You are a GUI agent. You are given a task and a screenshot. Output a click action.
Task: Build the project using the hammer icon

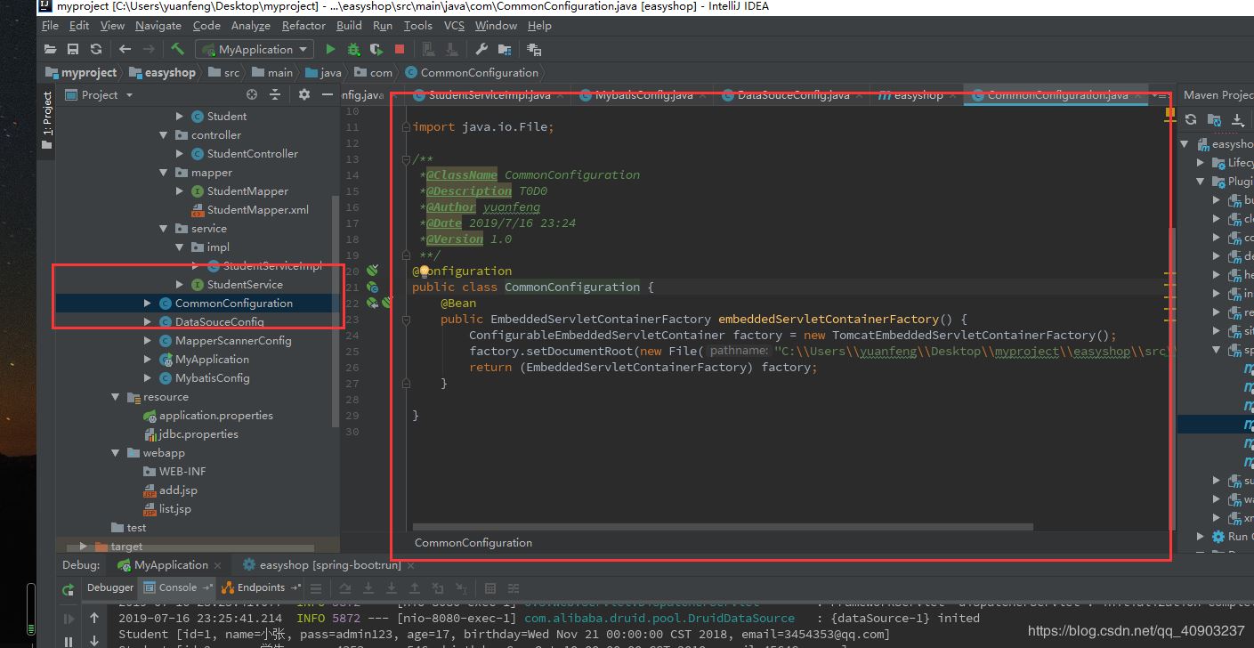tap(177, 50)
